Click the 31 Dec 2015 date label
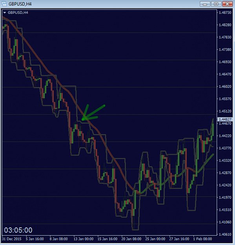 click(12, 239)
